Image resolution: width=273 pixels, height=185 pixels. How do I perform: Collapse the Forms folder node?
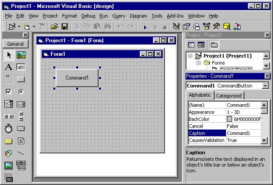(x=198, y=63)
